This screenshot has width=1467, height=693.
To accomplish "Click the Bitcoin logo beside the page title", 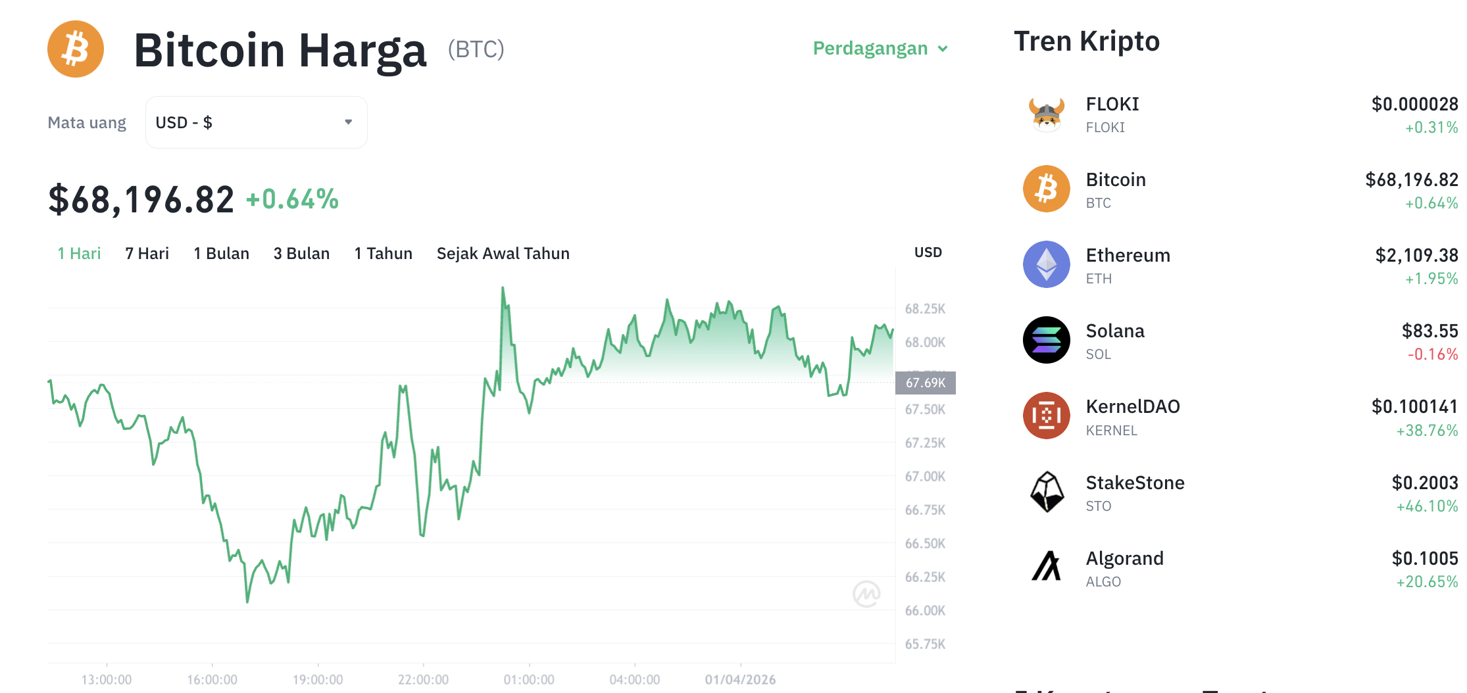I will click(75, 49).
